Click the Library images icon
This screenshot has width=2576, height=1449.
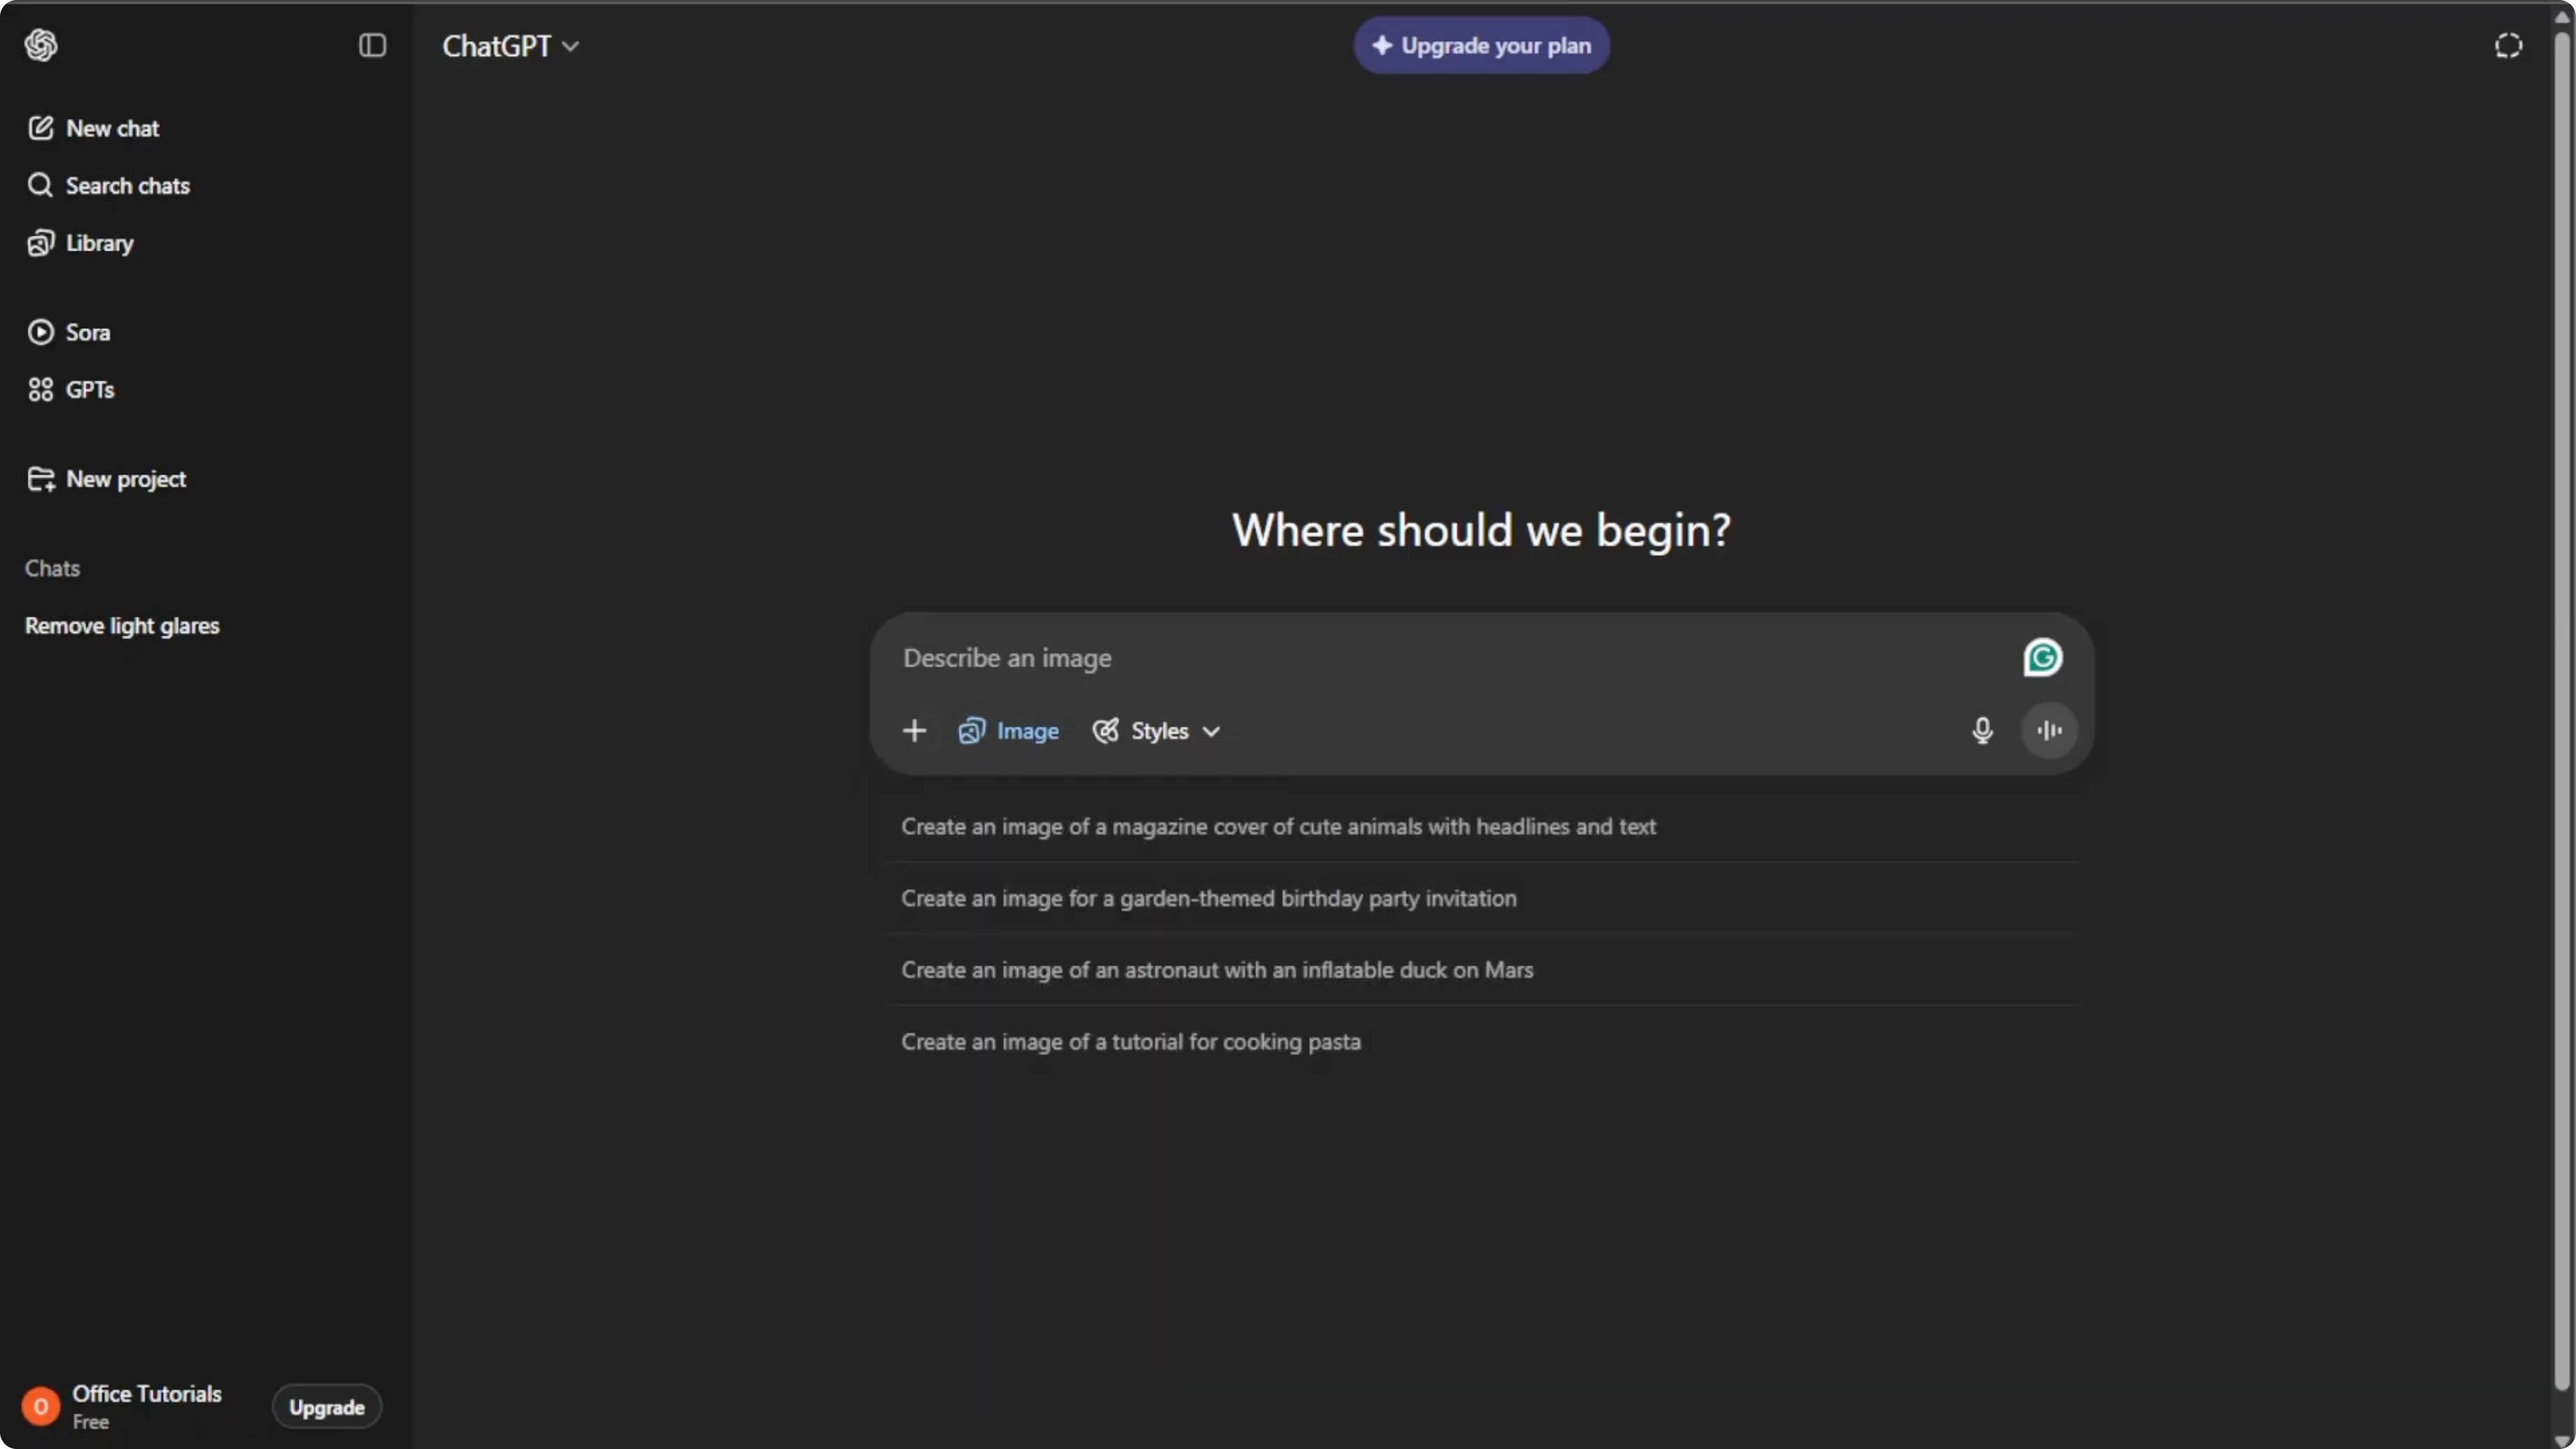click(x=40, y=243)
